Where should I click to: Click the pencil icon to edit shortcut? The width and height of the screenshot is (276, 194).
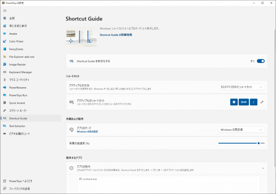tap(262, 102)
